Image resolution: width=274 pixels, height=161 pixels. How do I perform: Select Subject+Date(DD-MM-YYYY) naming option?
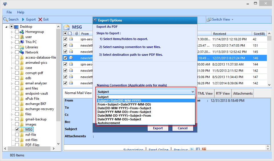click(x=146, y=101)
